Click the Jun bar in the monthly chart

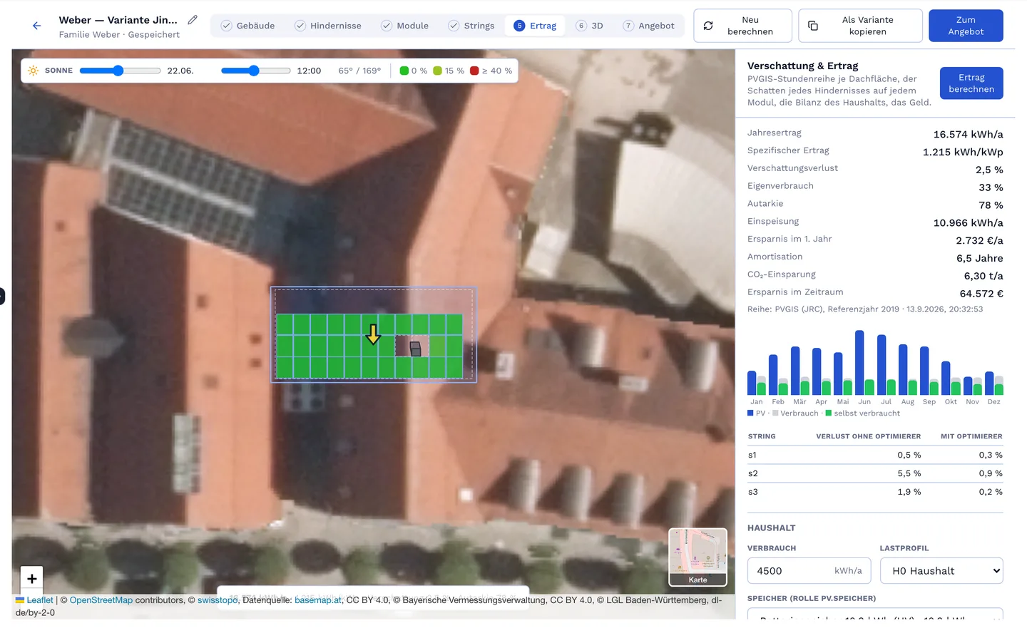point(859,363)
